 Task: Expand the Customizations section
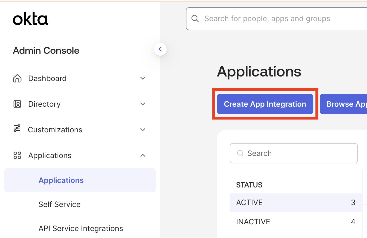[143, 129]
